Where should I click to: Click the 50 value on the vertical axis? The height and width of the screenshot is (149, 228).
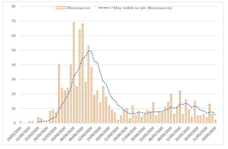pyautogui.click(x=13, y=50)
